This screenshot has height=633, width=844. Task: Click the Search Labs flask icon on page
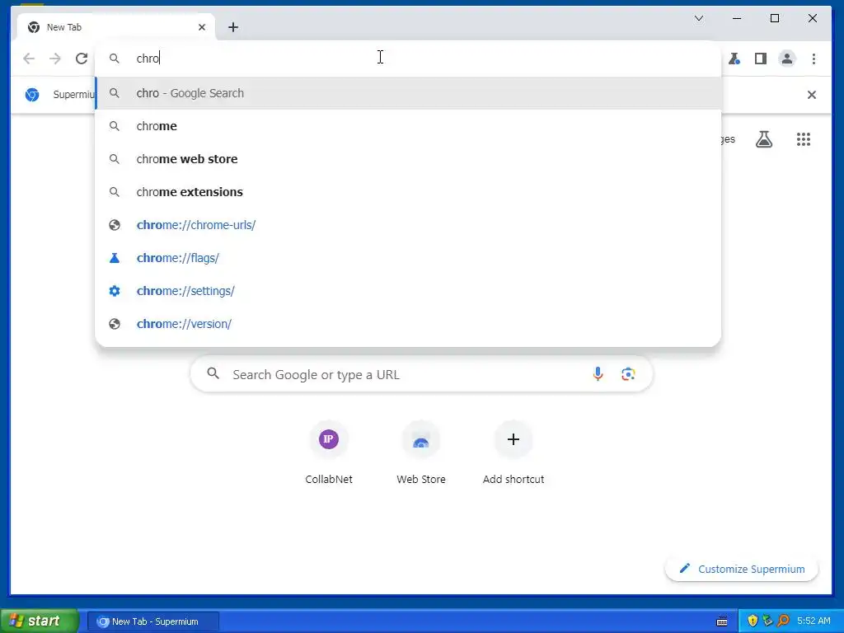click(x=764, y=139)
